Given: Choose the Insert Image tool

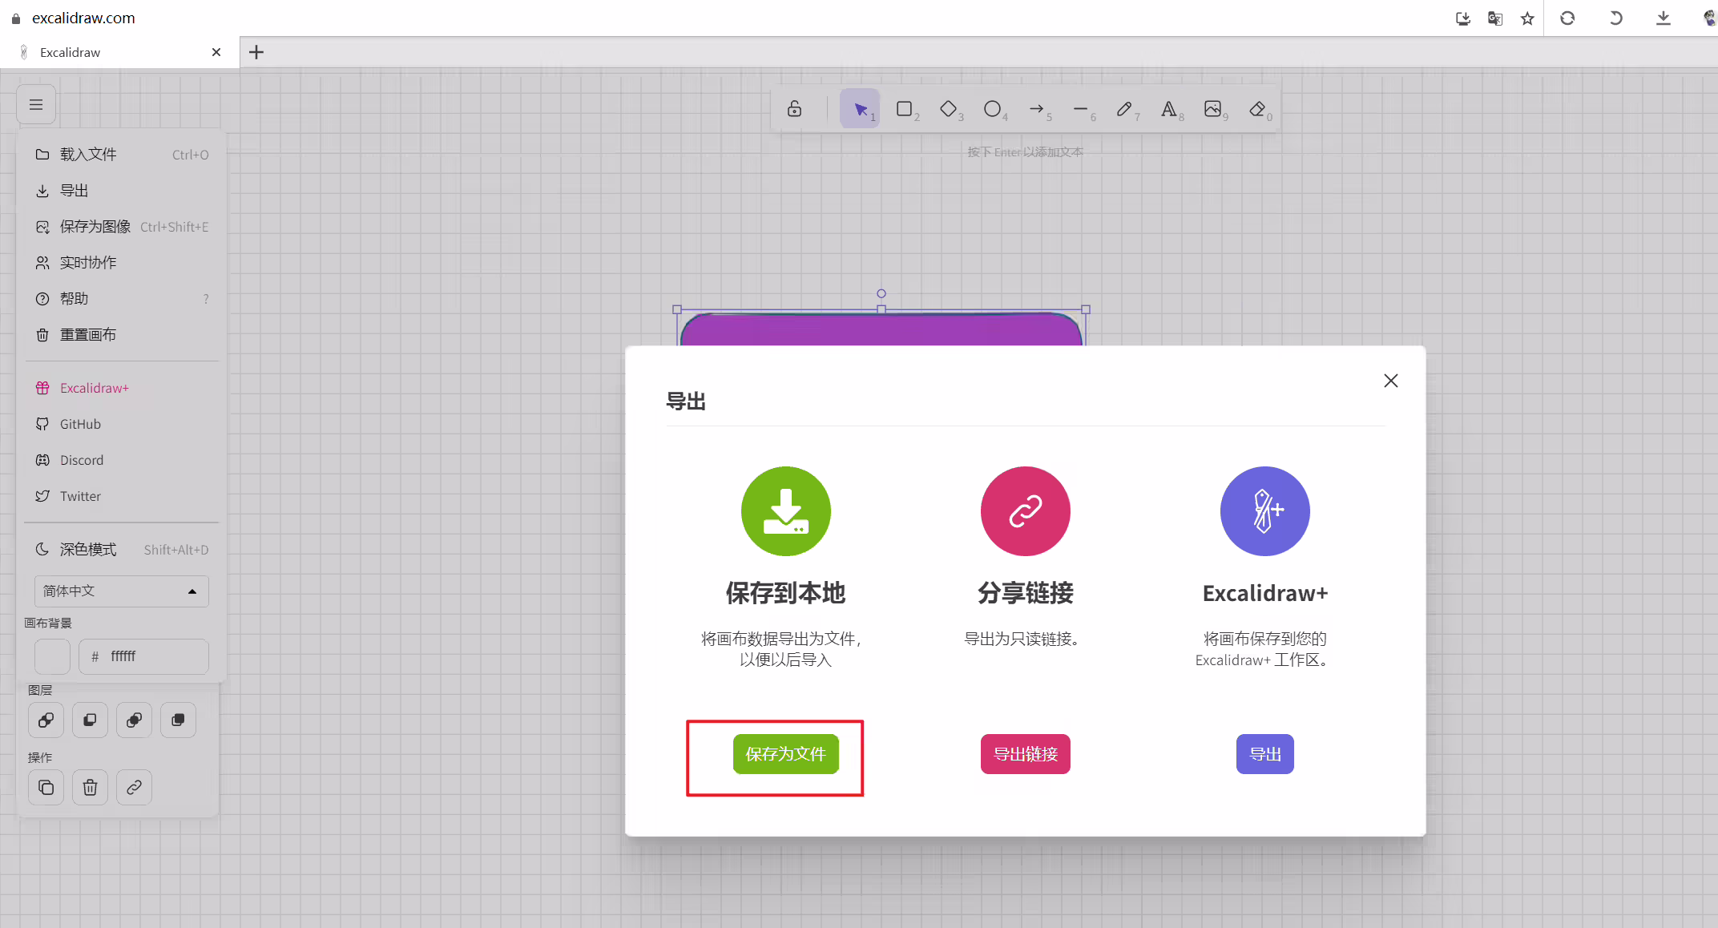Looking at the screenshot, I should [x=1213, y=109].
